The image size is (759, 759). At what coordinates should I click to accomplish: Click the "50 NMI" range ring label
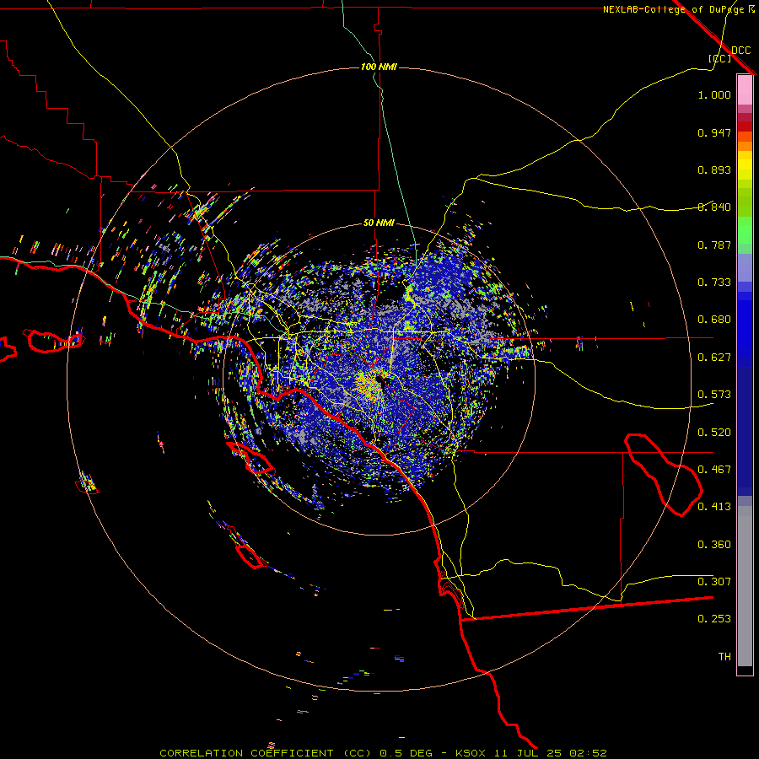[x=379, y=223]
